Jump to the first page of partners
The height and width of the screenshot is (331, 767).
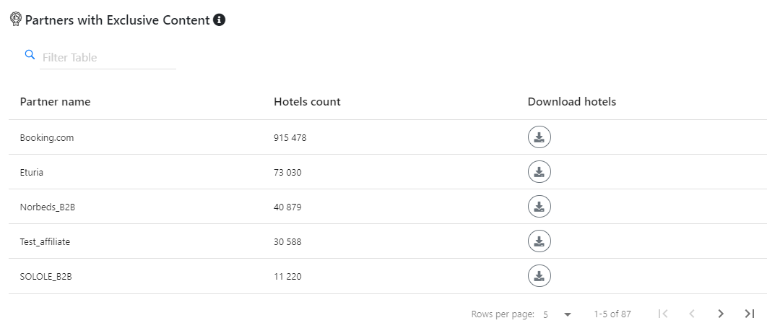pos(663,314)
